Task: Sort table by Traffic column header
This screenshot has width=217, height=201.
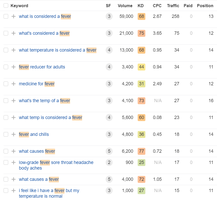Action: tap(173, 6)
